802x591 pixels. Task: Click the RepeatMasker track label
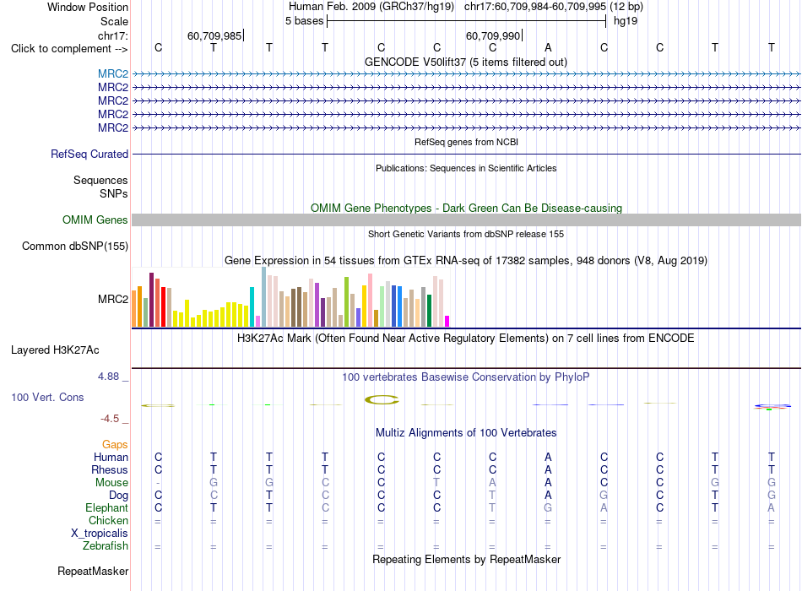[93, 571]
